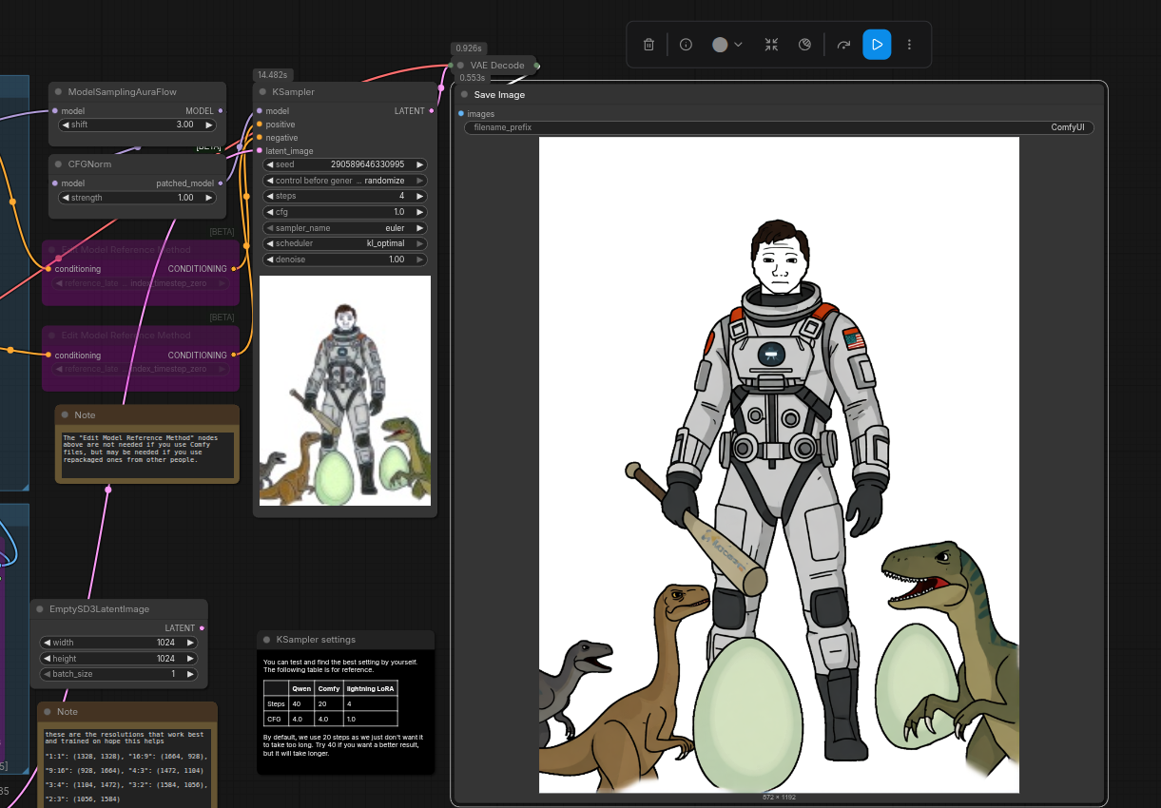Decrease cfg value with left arrow
The width and height of the screenshot is (1161, 808).
tap(270, 212)
